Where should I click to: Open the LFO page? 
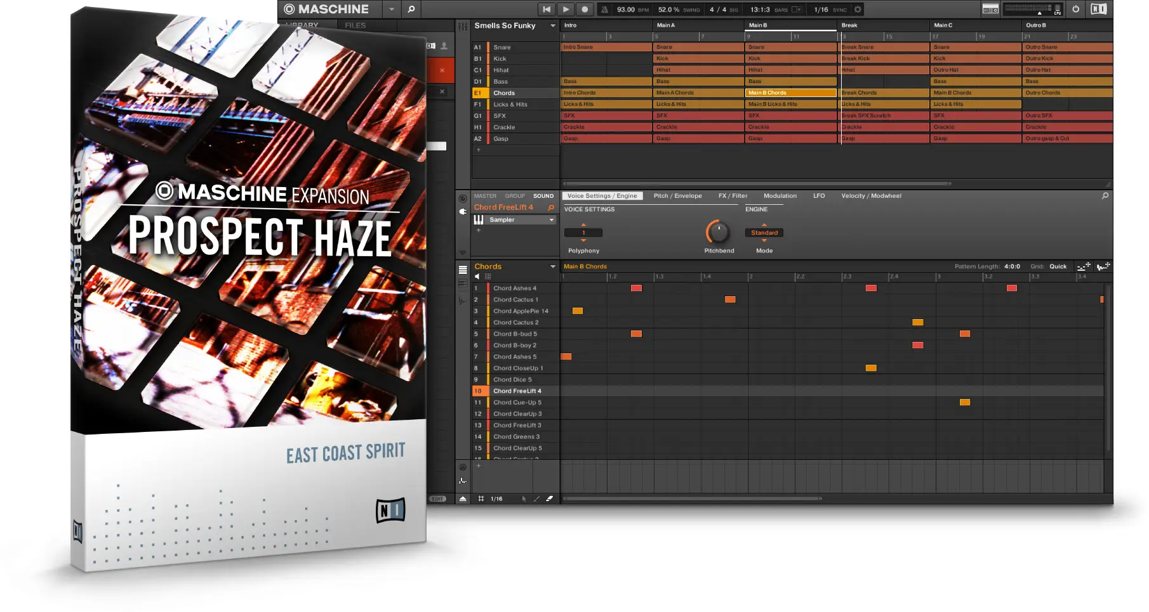point(820,196)
